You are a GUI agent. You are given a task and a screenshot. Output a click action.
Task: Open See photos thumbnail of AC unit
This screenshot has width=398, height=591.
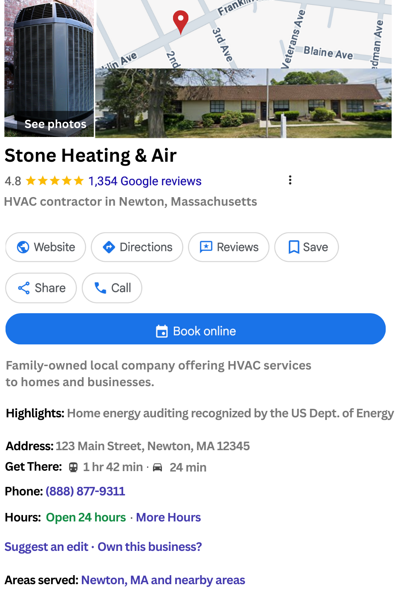click(49, 68)
